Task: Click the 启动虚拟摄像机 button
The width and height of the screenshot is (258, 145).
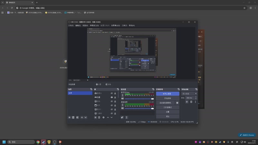Action: (165, 103)
